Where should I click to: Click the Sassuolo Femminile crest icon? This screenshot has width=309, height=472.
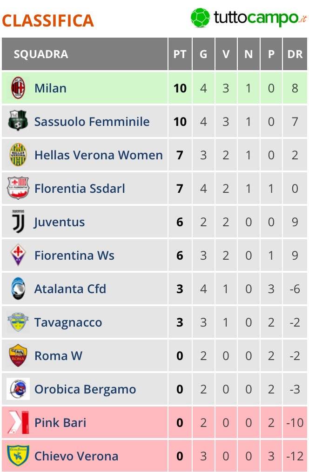(18, 121)
